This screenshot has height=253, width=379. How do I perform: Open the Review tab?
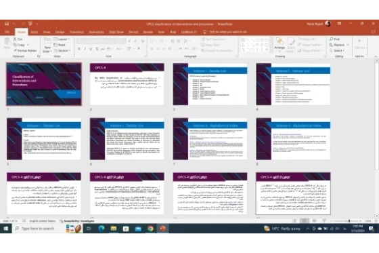click(x=148, y=32)
